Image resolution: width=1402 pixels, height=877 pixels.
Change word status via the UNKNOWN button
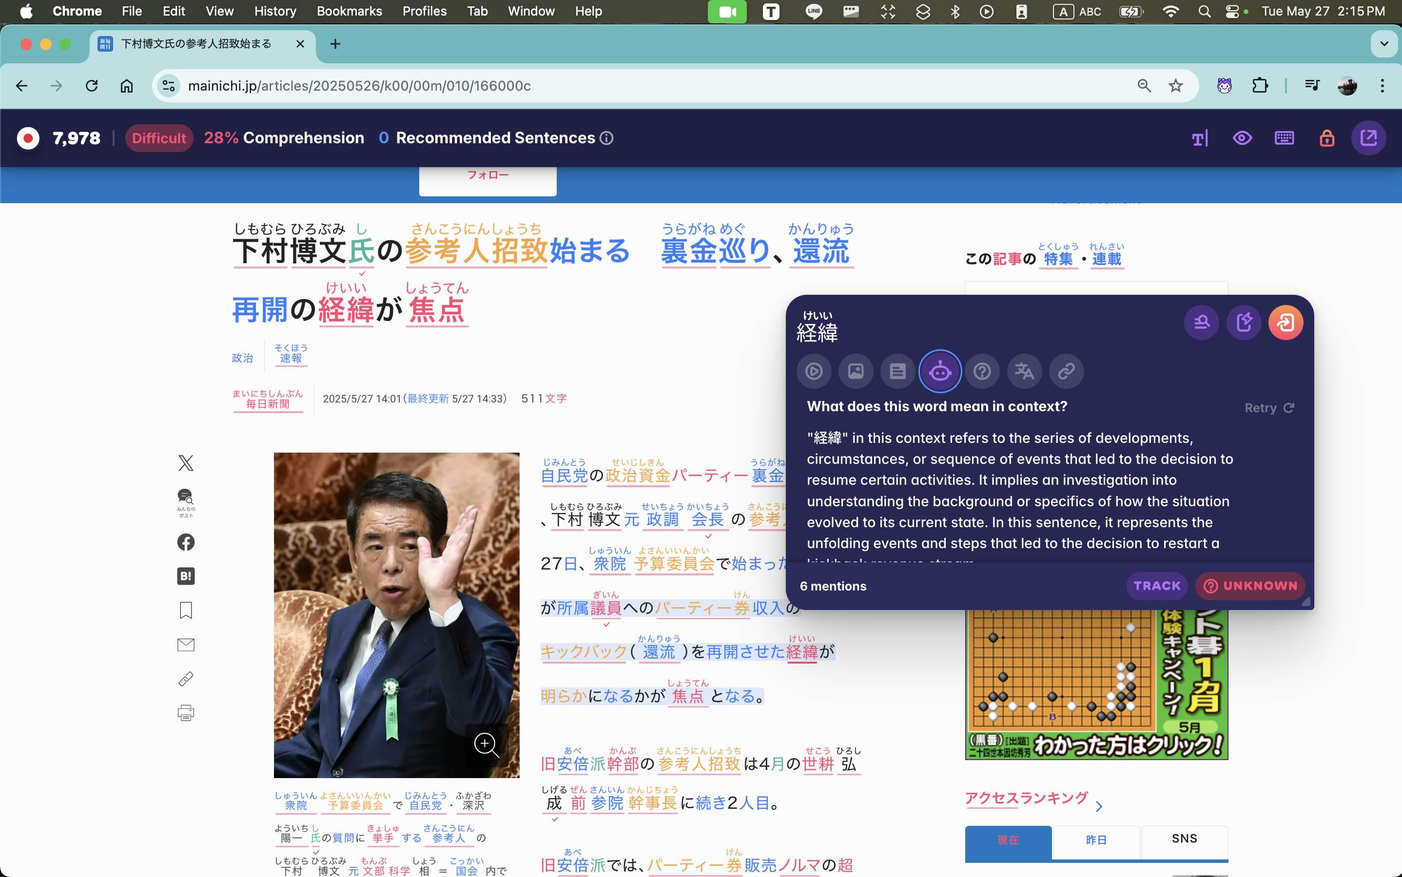pos(1250,586)
